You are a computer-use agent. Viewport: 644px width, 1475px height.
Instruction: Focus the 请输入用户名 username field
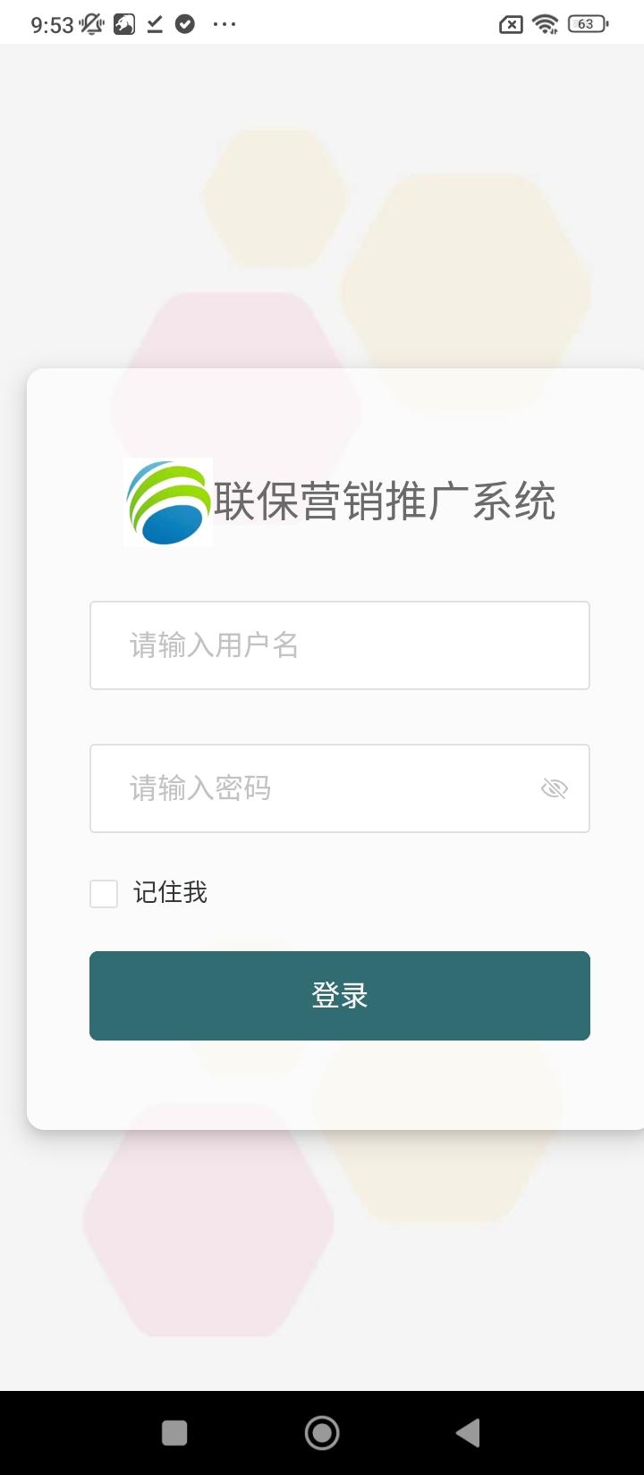click(340, 645)
